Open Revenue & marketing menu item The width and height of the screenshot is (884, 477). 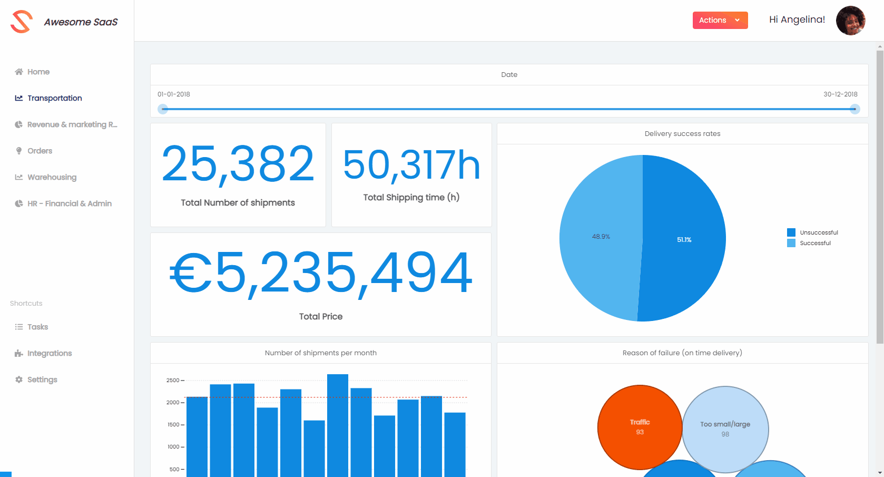pyautogui.click(x=72, y=124)
